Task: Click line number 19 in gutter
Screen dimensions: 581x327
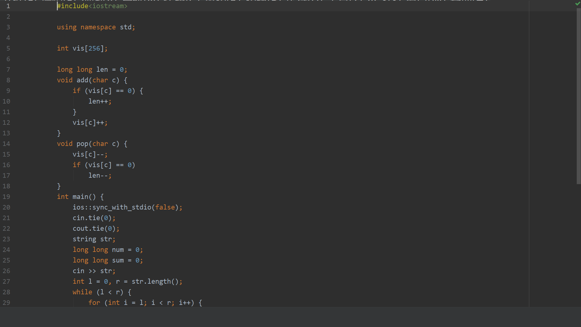Action: [x=6, y=197]
